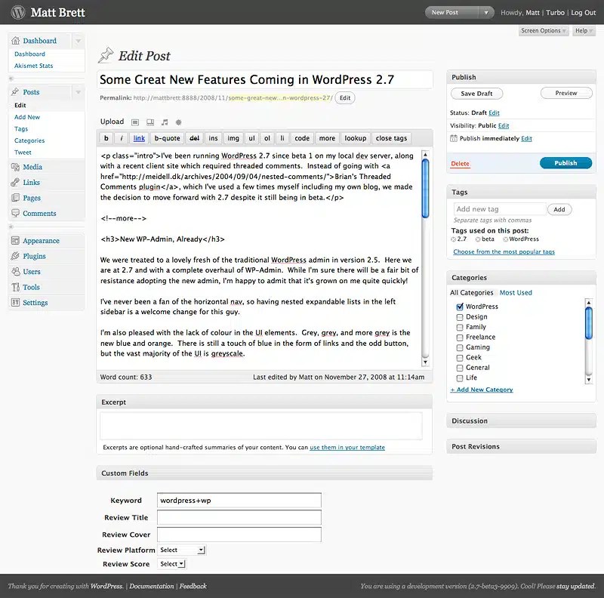
Task: Open the Review Score select box
Action: (172, 564)
